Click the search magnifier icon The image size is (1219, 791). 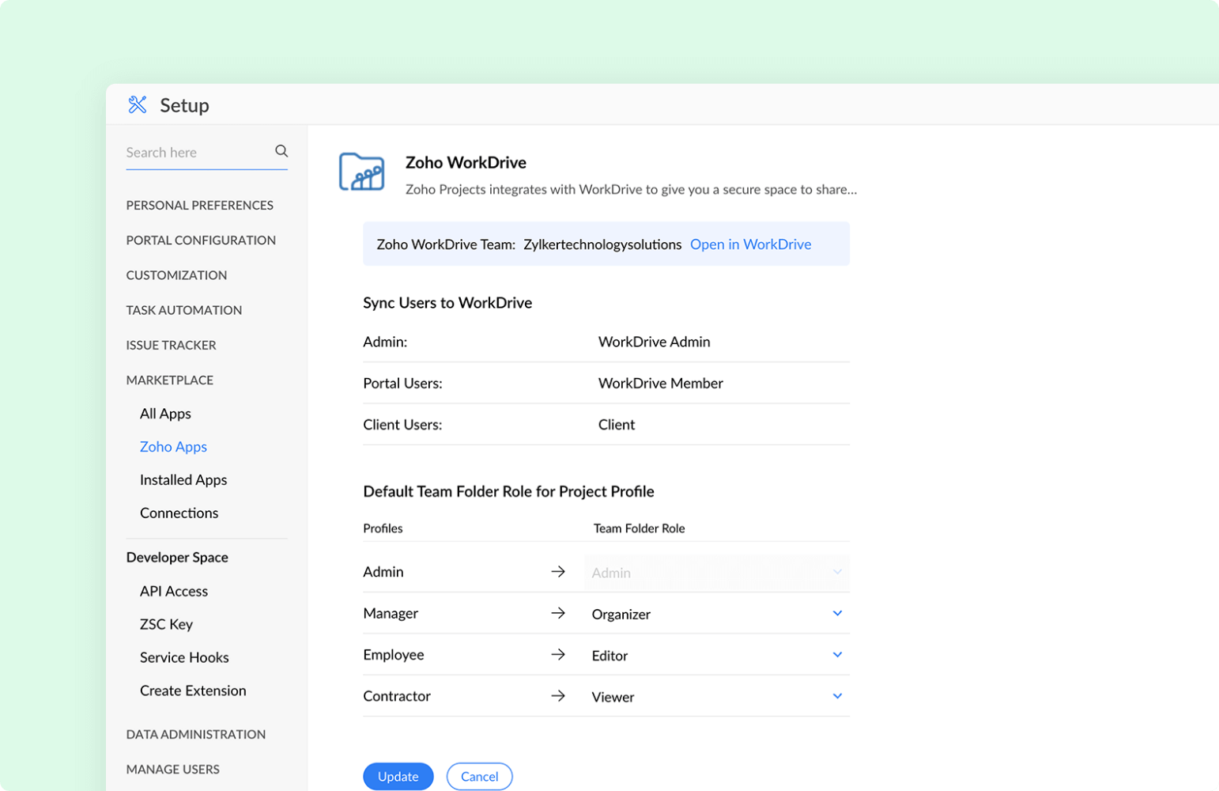tap(281, 151)
